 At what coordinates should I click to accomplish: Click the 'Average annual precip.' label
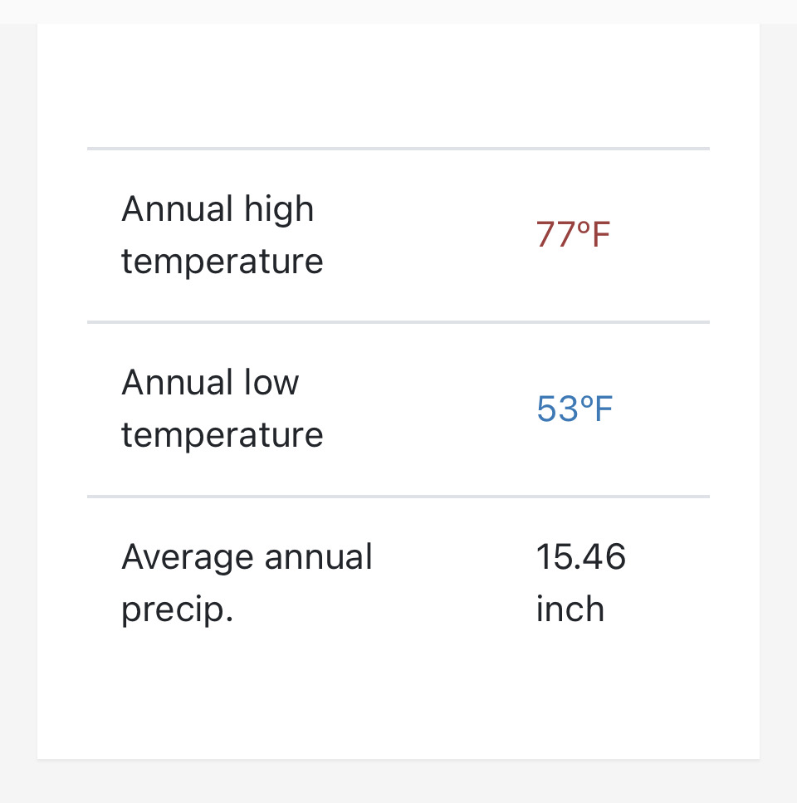click(x=247, y=583)
